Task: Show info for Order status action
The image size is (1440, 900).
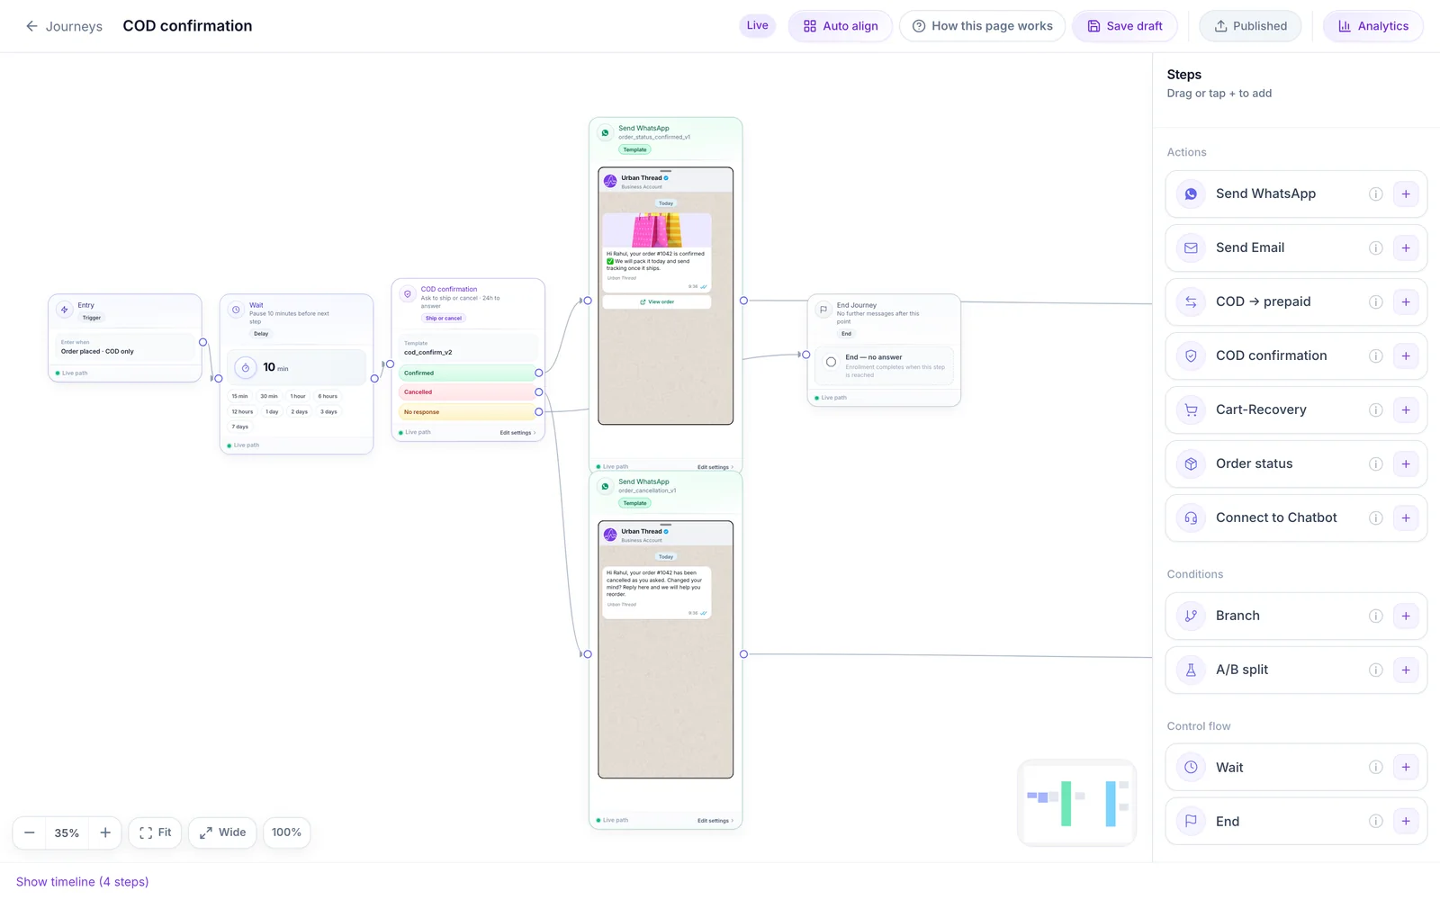Action: click(1375, 463)
